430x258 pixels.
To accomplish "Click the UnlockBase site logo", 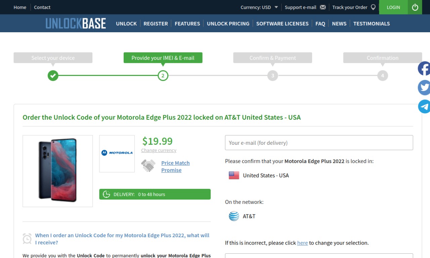I will pyautogui.click(x=76, y=24).
